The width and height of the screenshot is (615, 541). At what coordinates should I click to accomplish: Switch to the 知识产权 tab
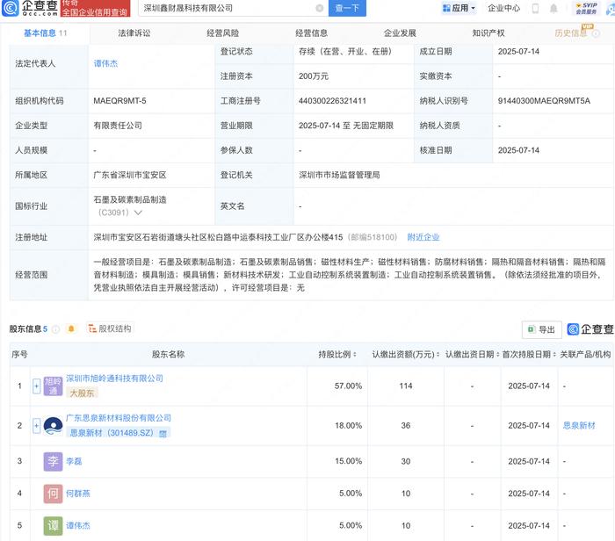pyautogui.click(x=488, y=33)
